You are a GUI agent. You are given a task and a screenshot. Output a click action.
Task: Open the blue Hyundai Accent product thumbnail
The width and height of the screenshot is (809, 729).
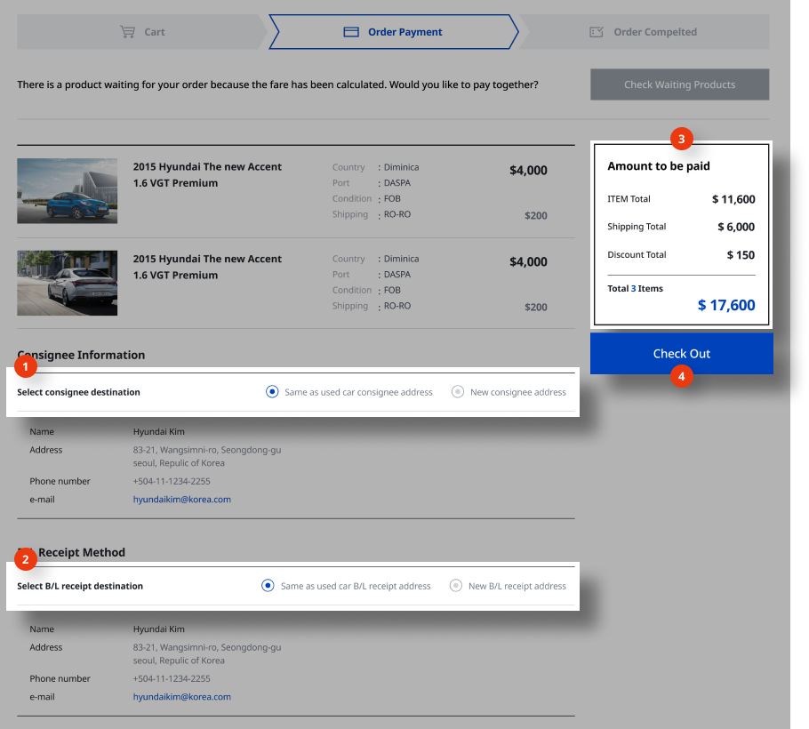pyautogui.click(x=67, y=191)
